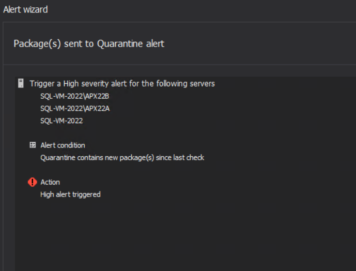
Task: Click the Alert wizard window title
Action: pyautogui.click(x=25, y=9)
